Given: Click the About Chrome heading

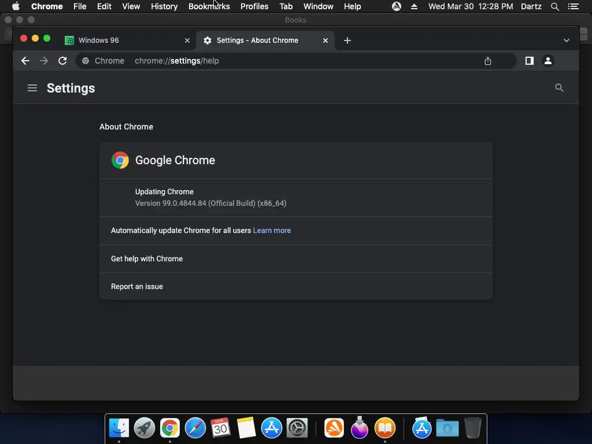Looking at the screenshot, I should pyautogui.click(x=126, y=127).
